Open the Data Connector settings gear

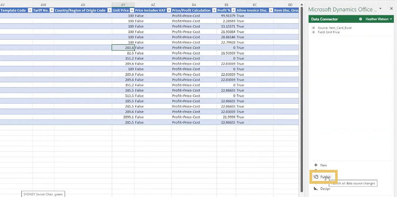pyautogui.click(x=361, y=19)
